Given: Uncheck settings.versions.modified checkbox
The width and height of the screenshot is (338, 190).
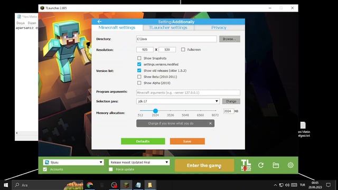Looking at the screenshot, I should 139,64.
